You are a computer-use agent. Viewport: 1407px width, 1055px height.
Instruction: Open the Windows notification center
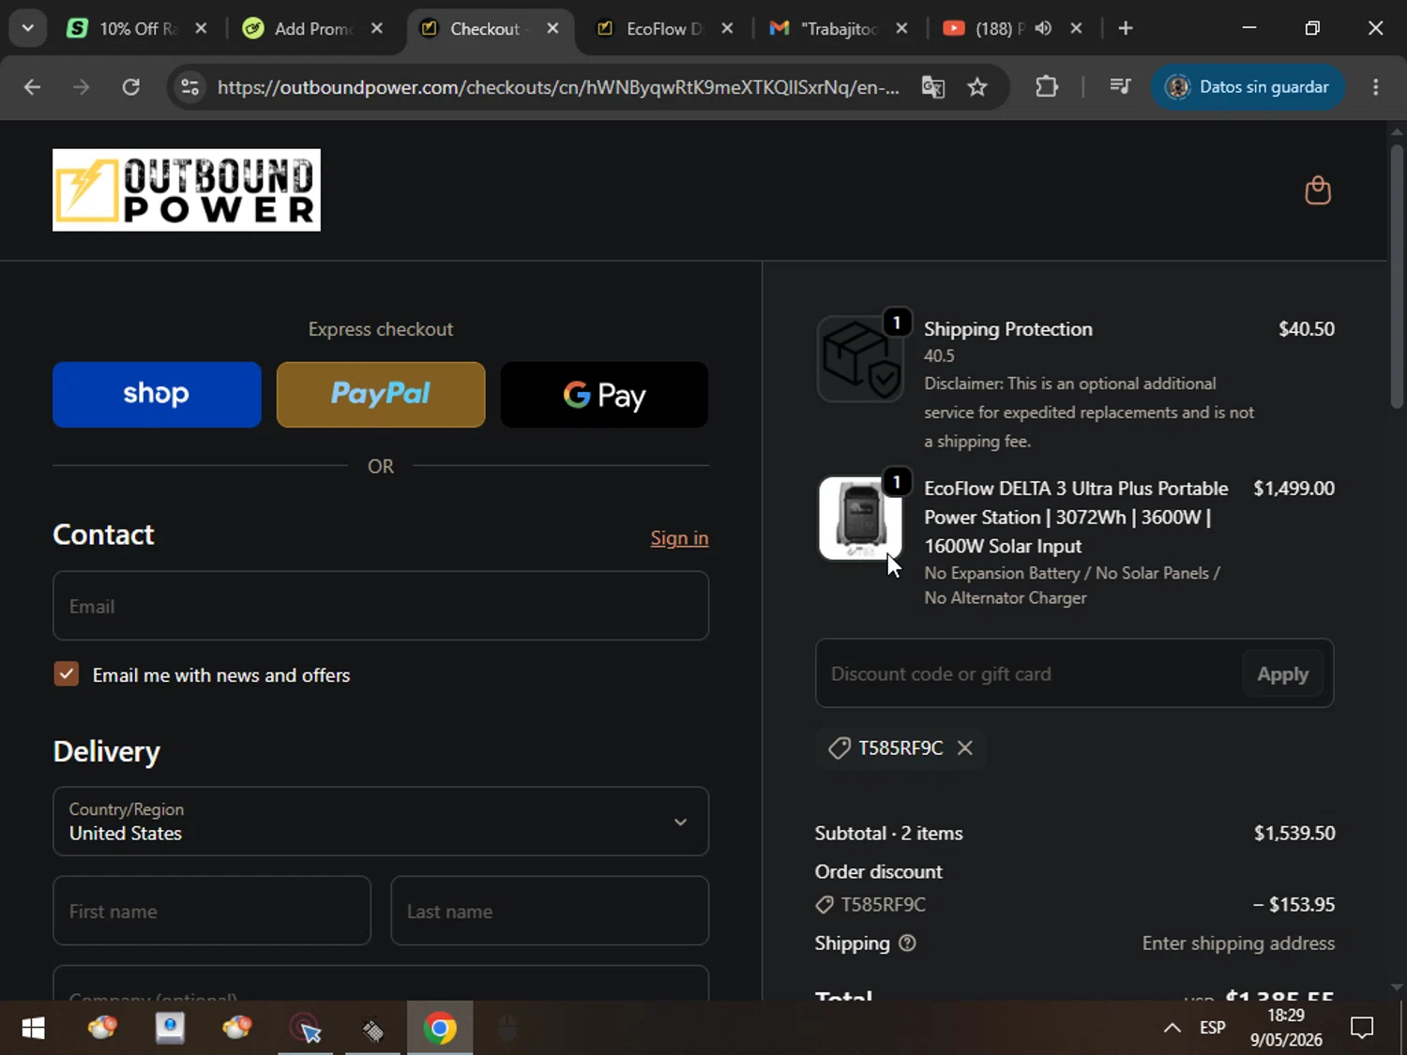(1361, 1029)
